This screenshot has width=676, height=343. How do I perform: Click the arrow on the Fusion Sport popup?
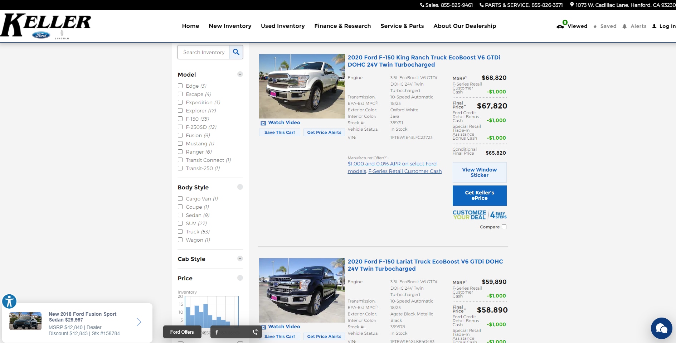click(x=139, y=322)
